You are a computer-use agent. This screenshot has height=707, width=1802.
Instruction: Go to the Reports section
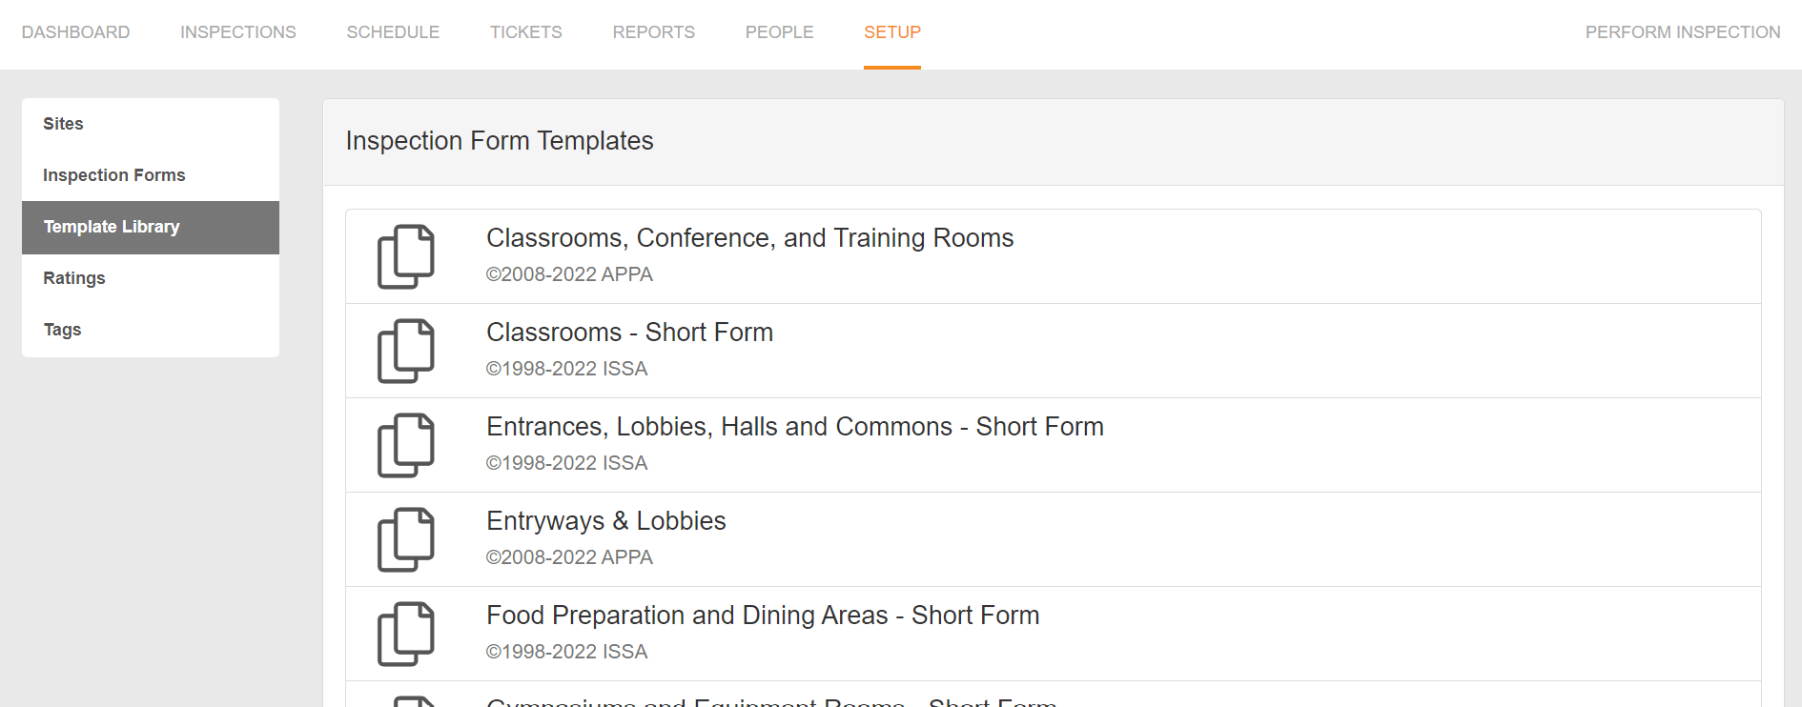coord(653,31)
